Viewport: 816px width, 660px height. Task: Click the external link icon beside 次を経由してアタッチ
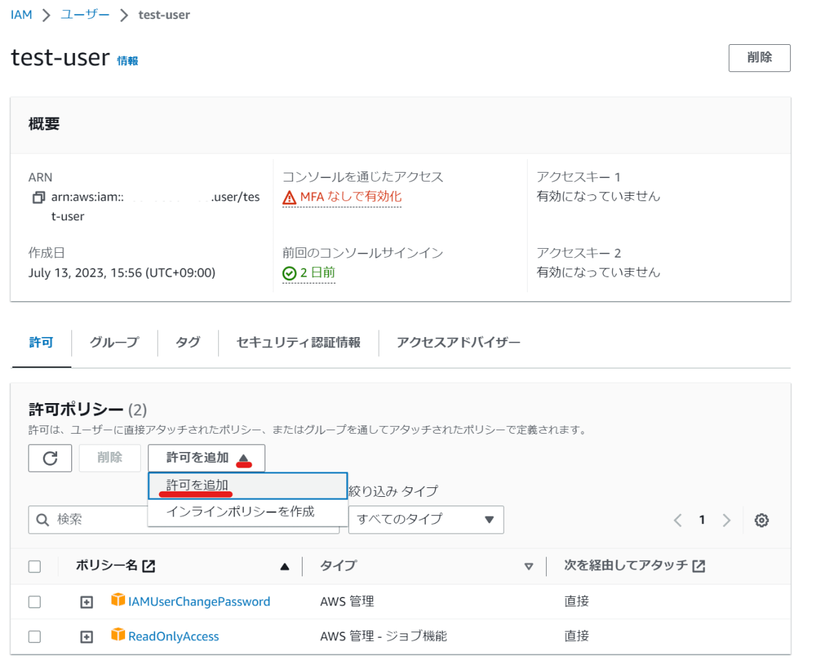tap(698, 566)
